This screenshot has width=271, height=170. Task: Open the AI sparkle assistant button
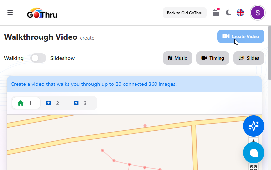click(253, 126)
